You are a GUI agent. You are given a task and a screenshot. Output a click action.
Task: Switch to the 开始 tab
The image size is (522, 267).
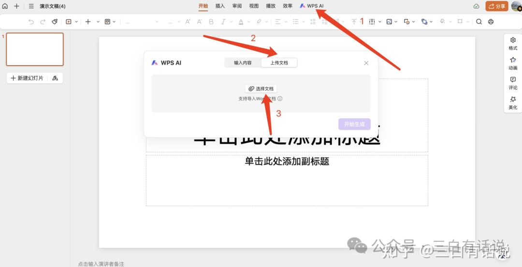(x=203, y=6)
